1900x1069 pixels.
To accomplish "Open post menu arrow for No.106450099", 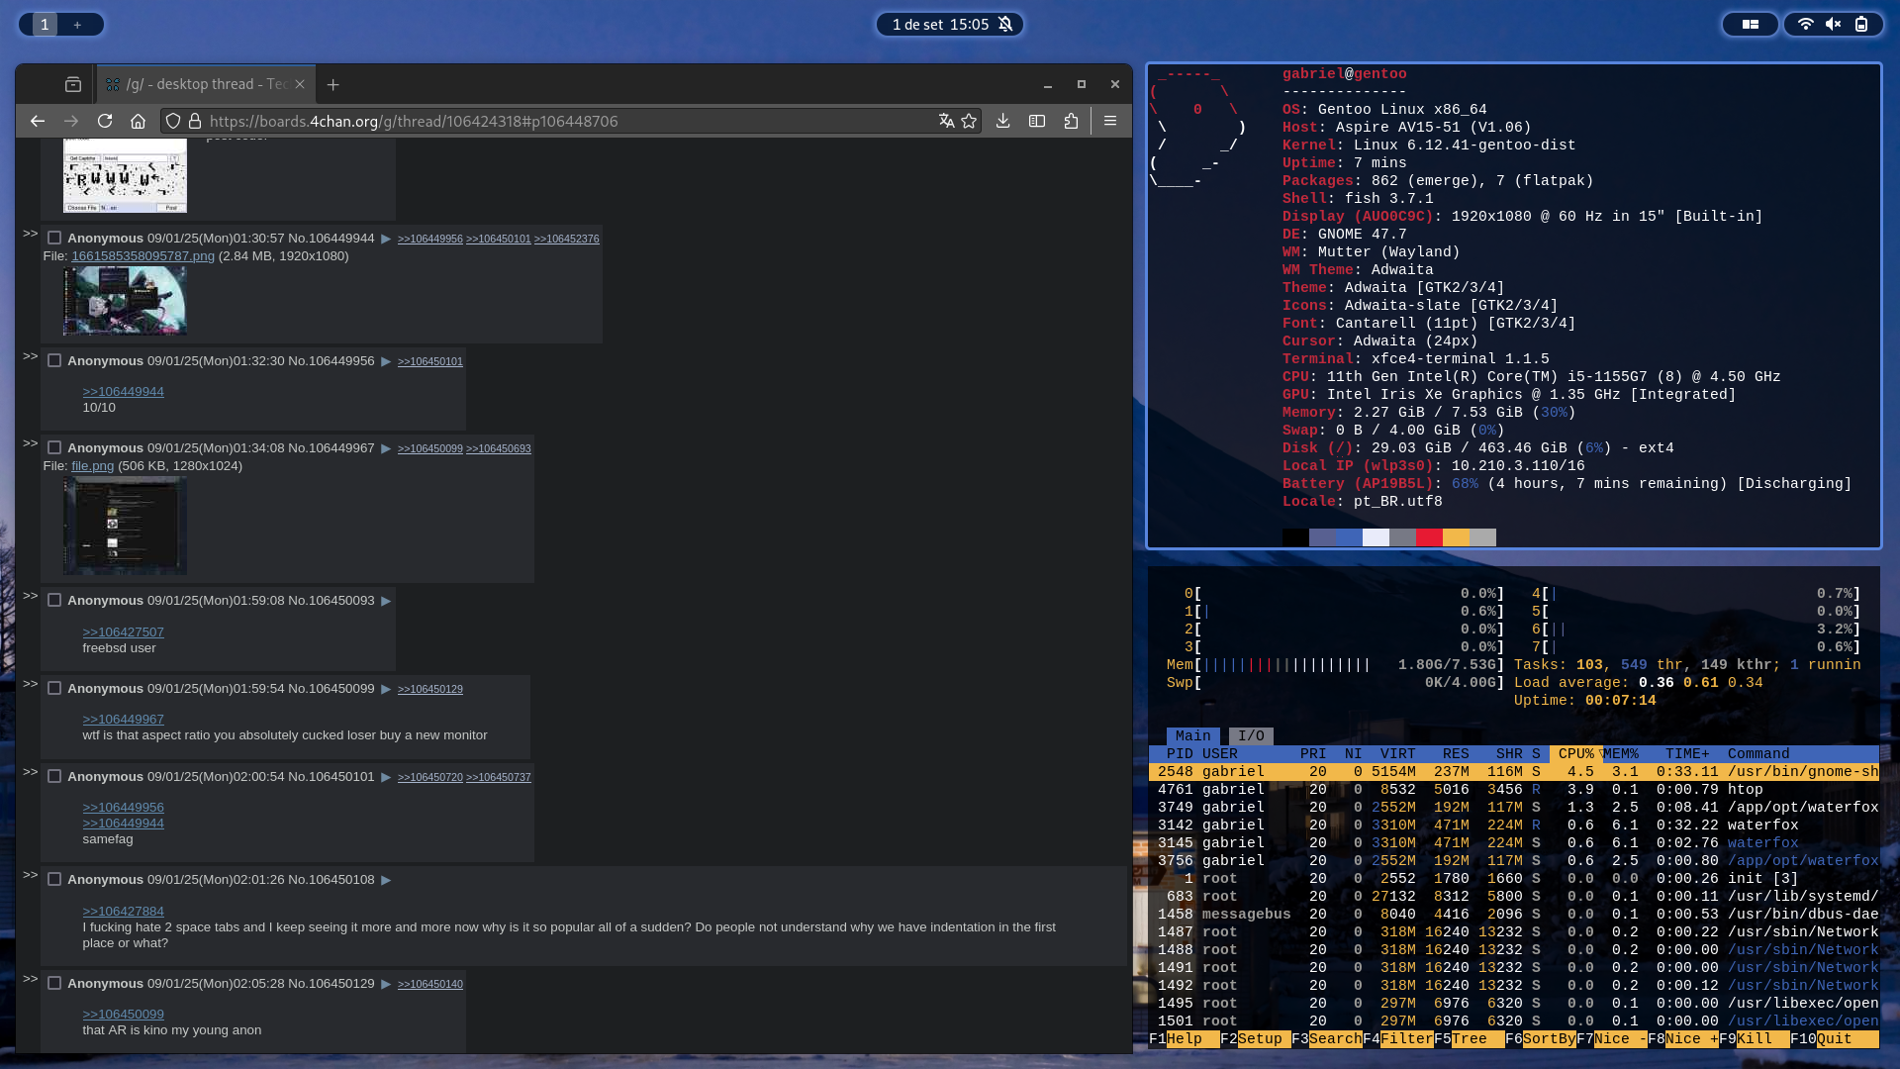I will [386, 689].
